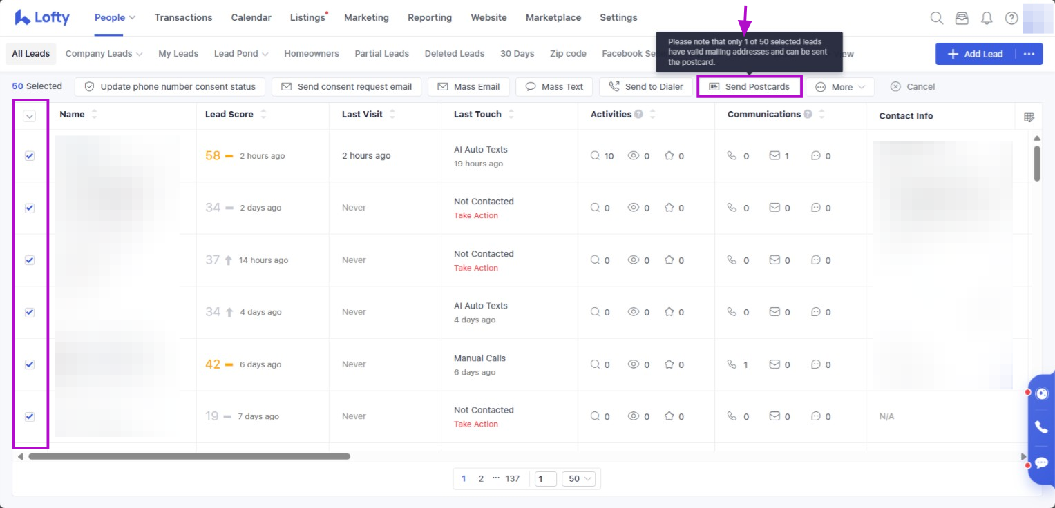1055x508 pixels.
Task: Click the Send Postcards button
Action: click(x=750, y=87)
